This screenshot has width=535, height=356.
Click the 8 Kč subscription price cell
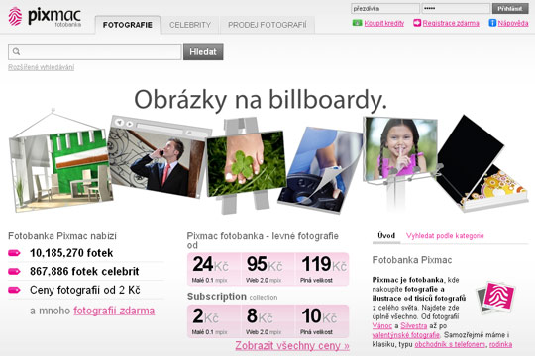click(x=268, y=321)
